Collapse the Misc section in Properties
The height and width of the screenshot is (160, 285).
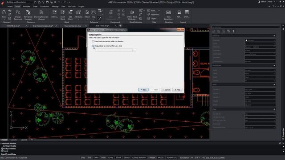tap(274, 109)
